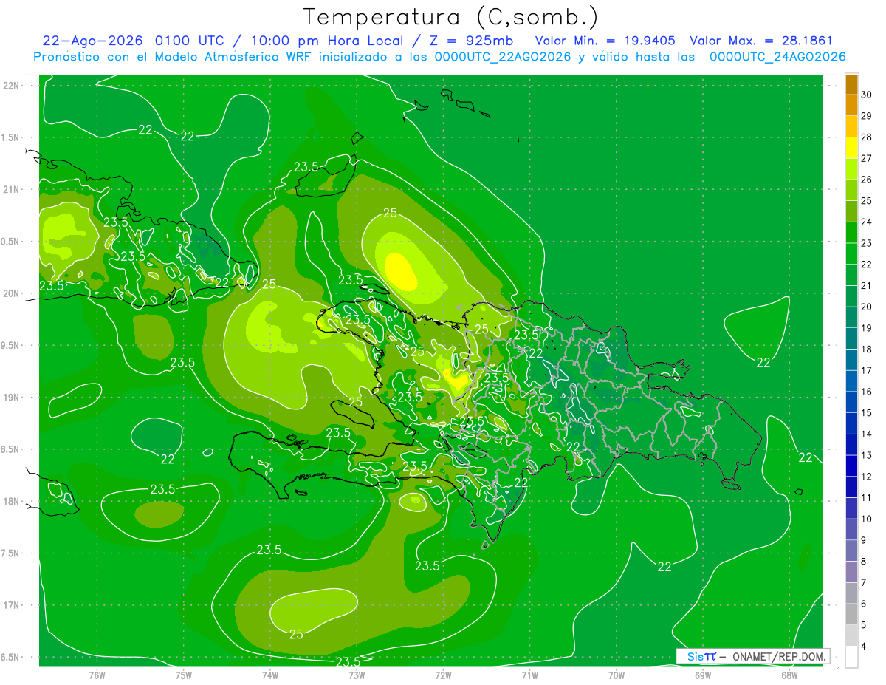Screen dimensions: 886x685
Task: Click the '27' label on the color scale
Action: (x=867, y=158)
